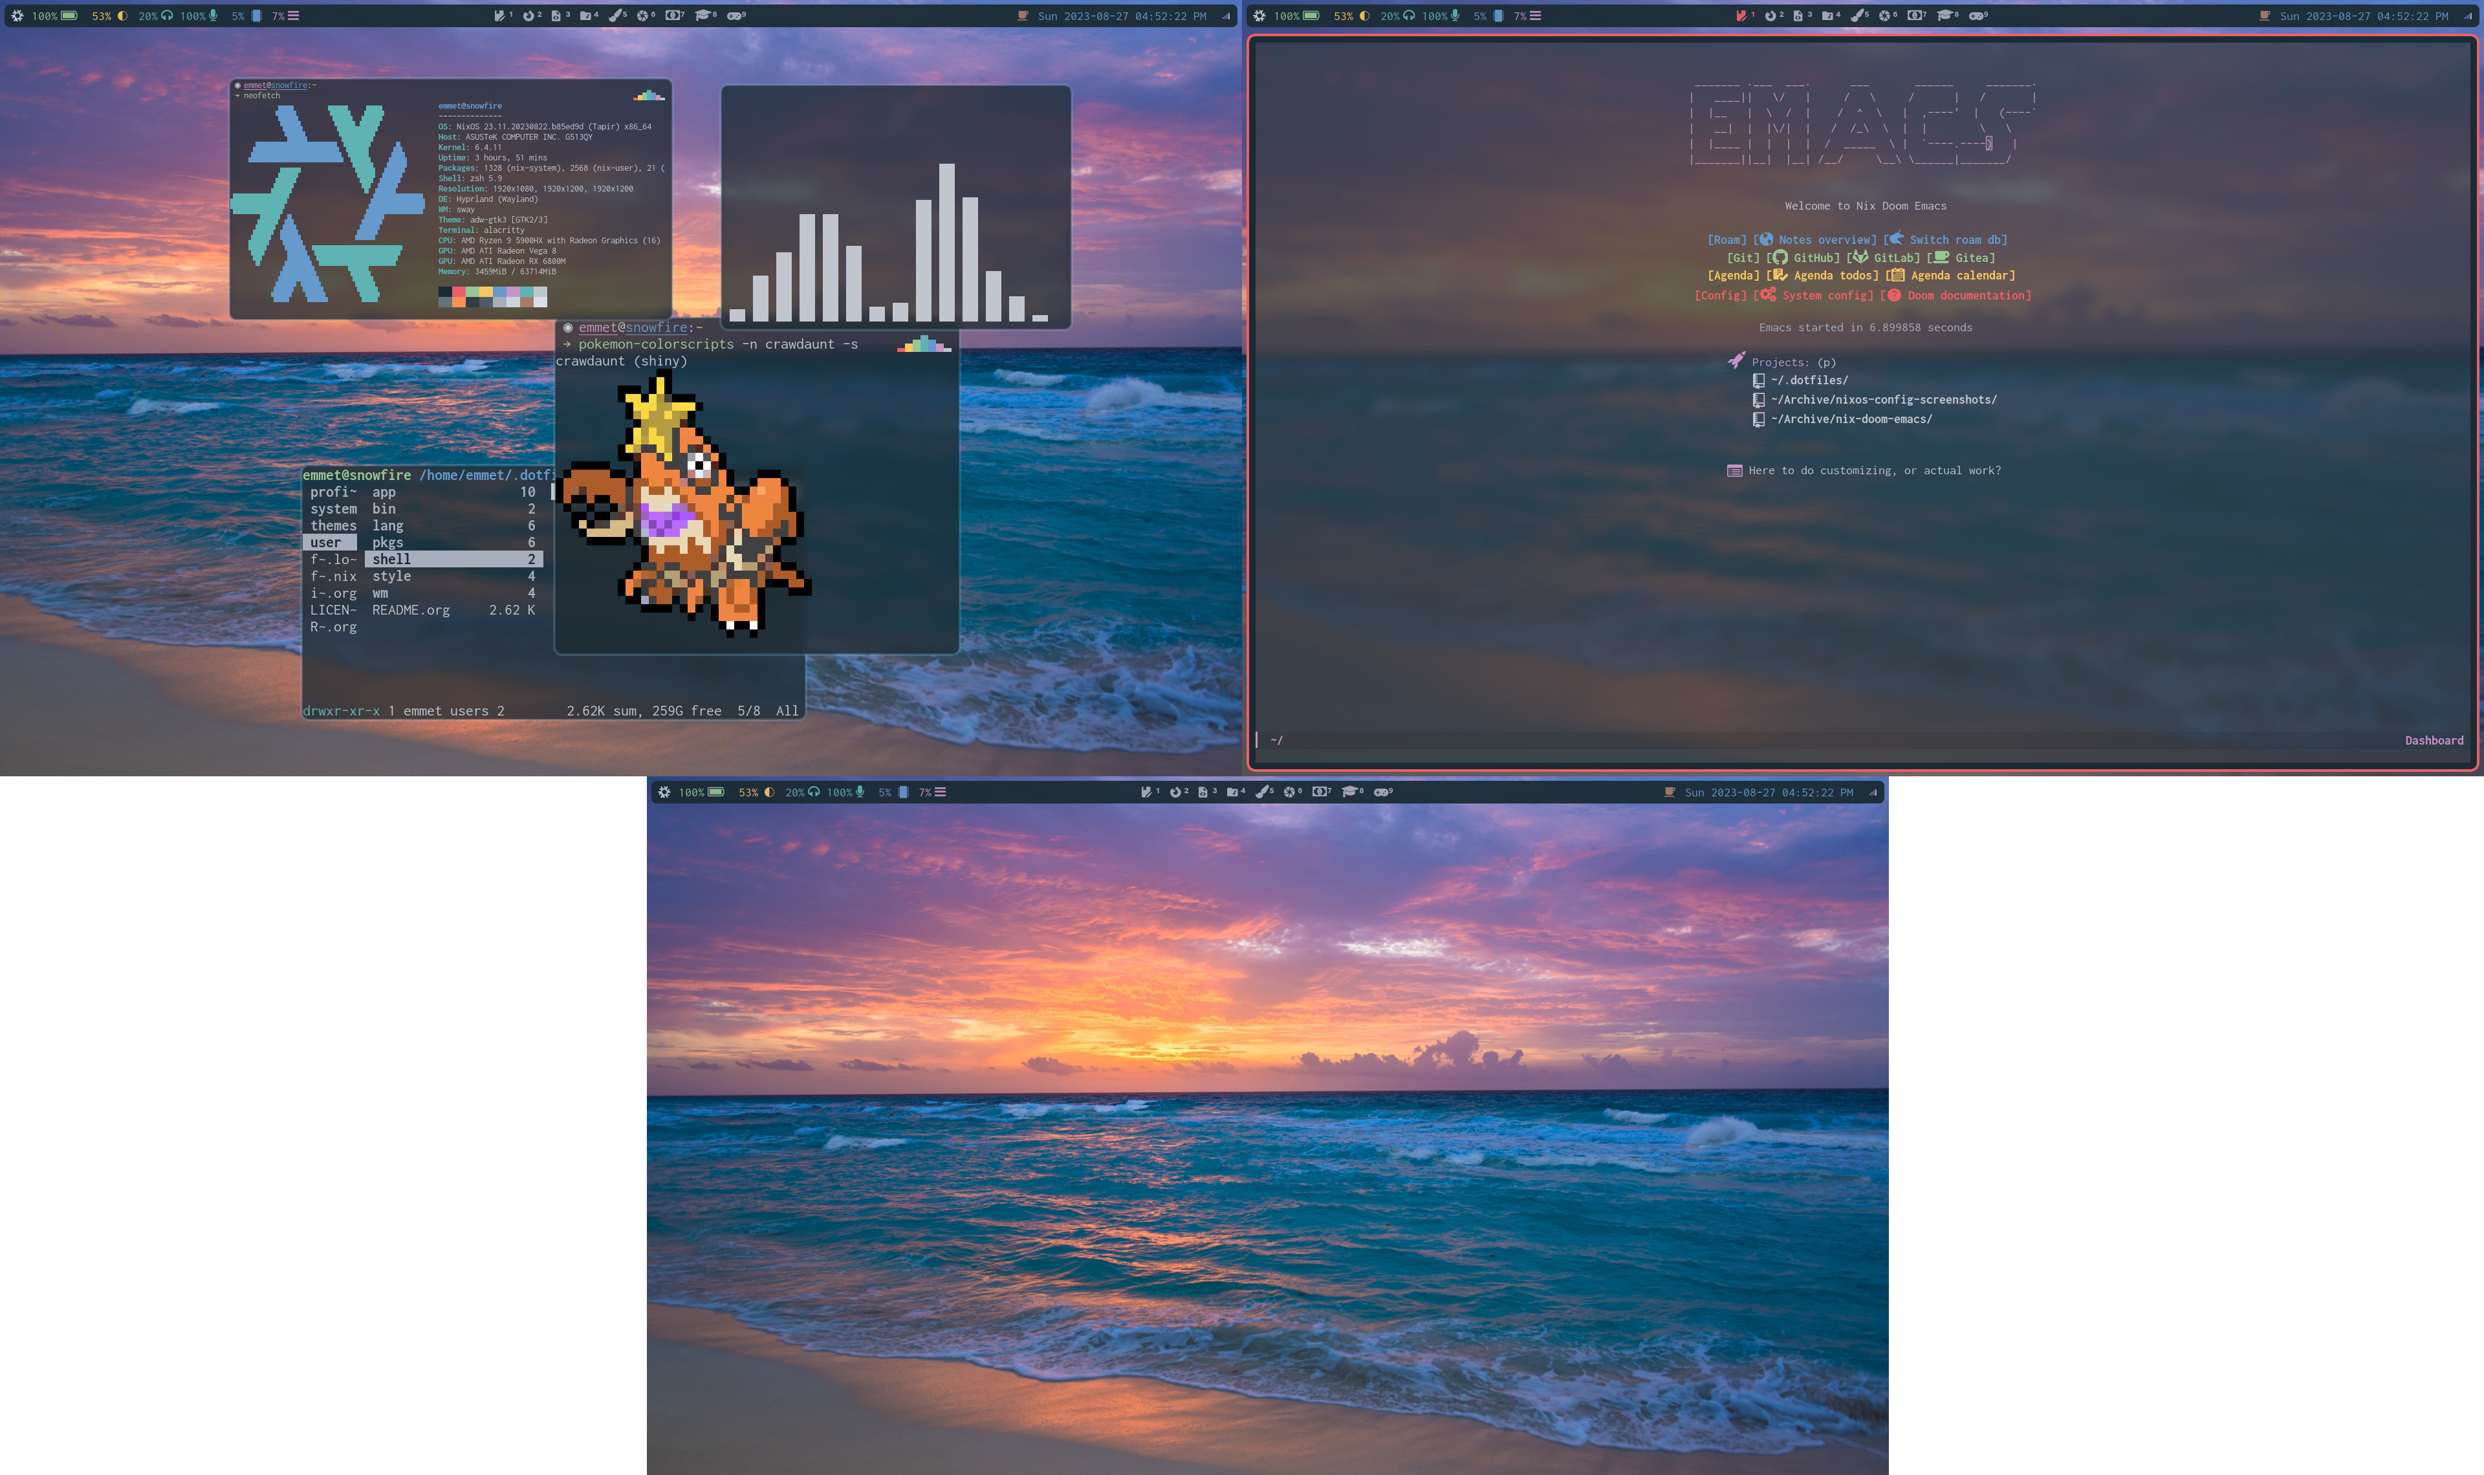Click the Agenda calendar icon
Viewport: 2484px width, 1475px height.
[1897, 276]
